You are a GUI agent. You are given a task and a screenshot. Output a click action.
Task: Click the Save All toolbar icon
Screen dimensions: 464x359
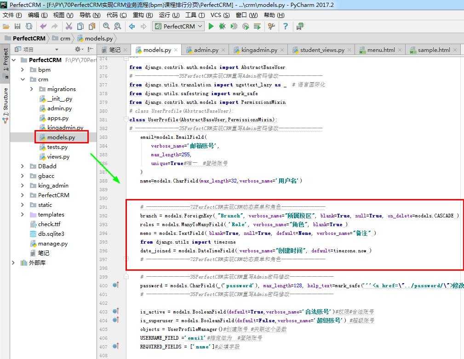click(x=17, y=27)
